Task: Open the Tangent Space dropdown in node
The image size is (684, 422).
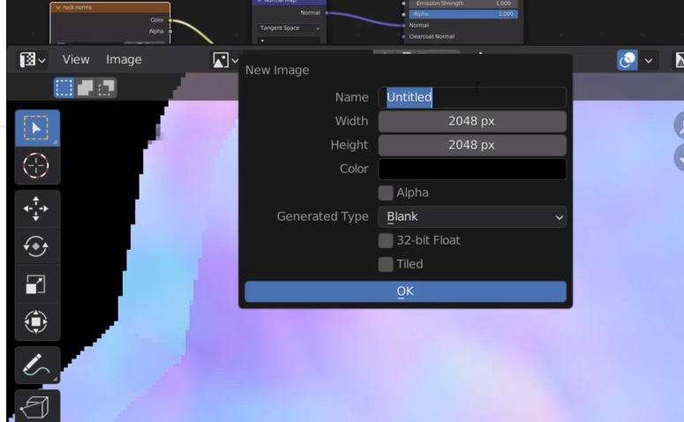Action: 289,28
